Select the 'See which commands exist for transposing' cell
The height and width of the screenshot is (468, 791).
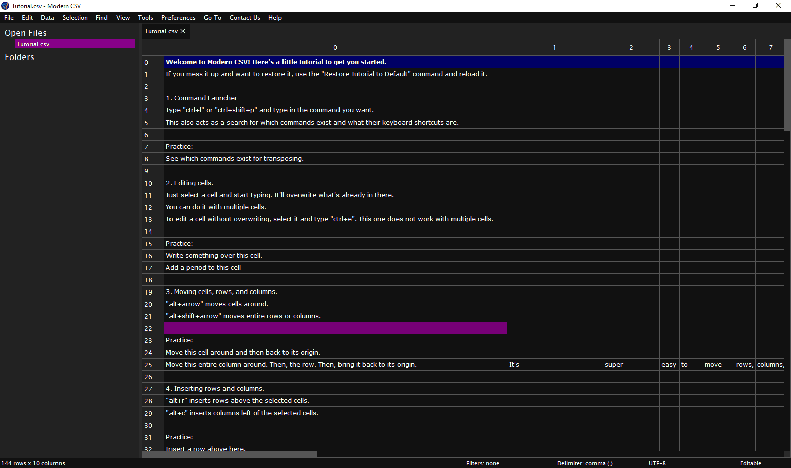point(335,159)
